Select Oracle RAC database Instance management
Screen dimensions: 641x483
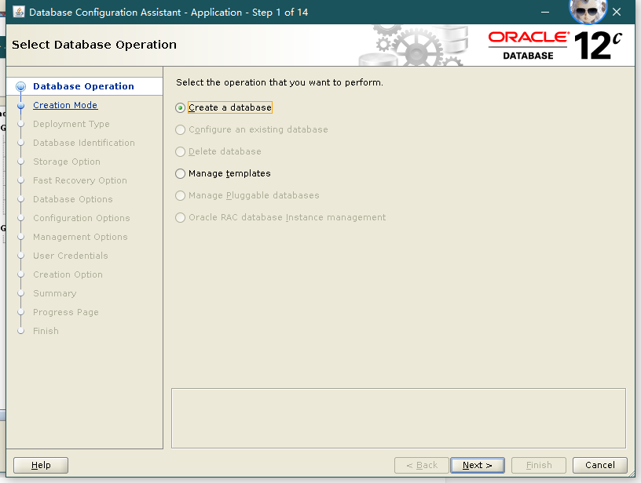coord(181,217)
